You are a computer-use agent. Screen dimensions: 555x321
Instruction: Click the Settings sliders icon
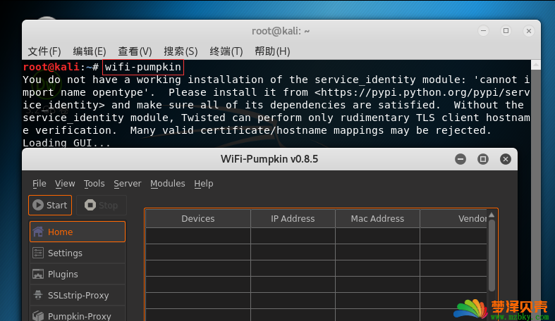(x=38, y=253)
